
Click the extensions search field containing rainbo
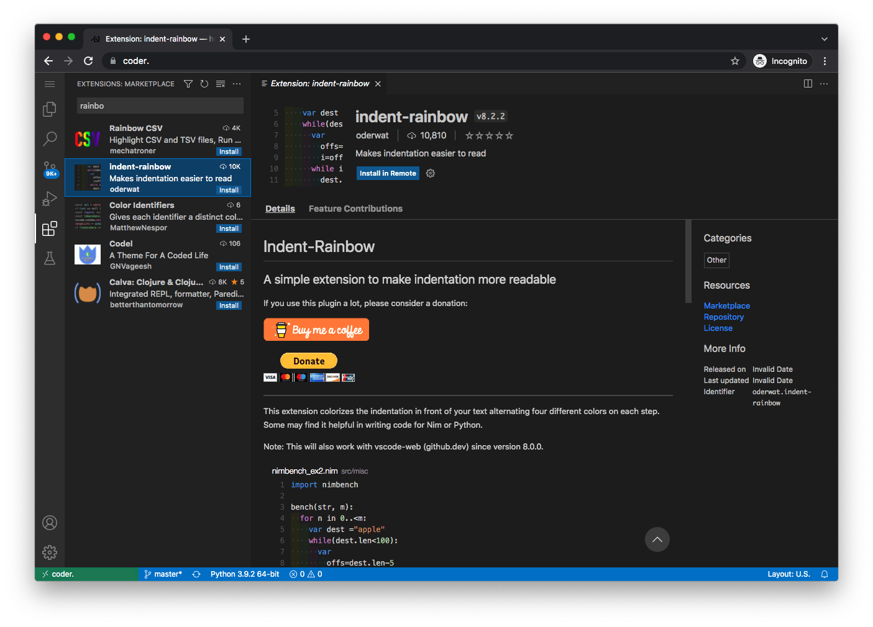click(x=160, y=106)
